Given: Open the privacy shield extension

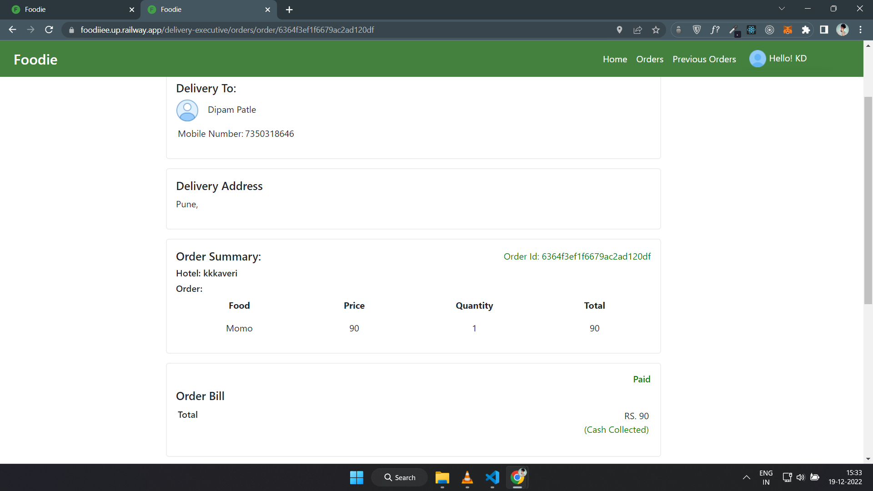Looking at the screenshot, I should [x=697, y=30].
